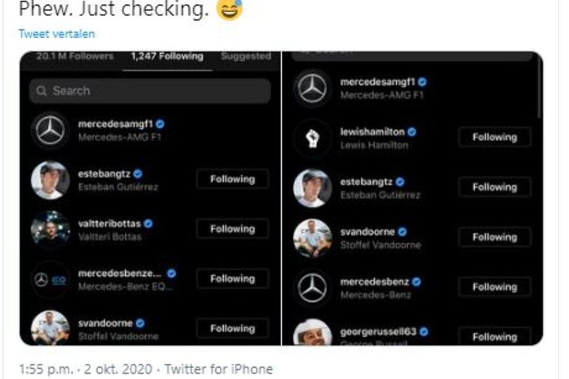Open the Suggested tab
The image size is (569, 379).
pyautogui.click(x=246, y=56)
